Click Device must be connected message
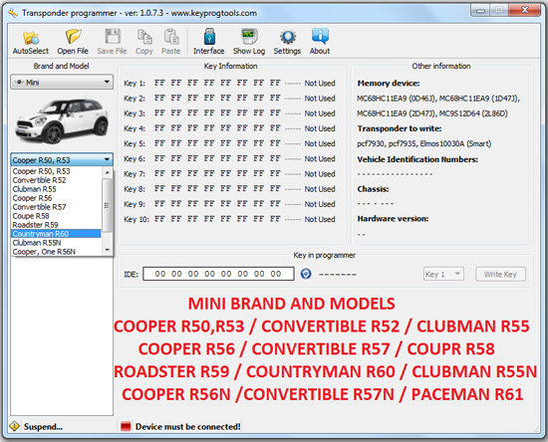 click(188, 426)
